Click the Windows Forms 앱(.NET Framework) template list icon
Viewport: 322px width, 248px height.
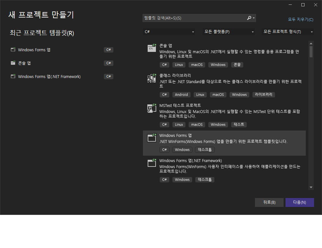tap(152, 163)
